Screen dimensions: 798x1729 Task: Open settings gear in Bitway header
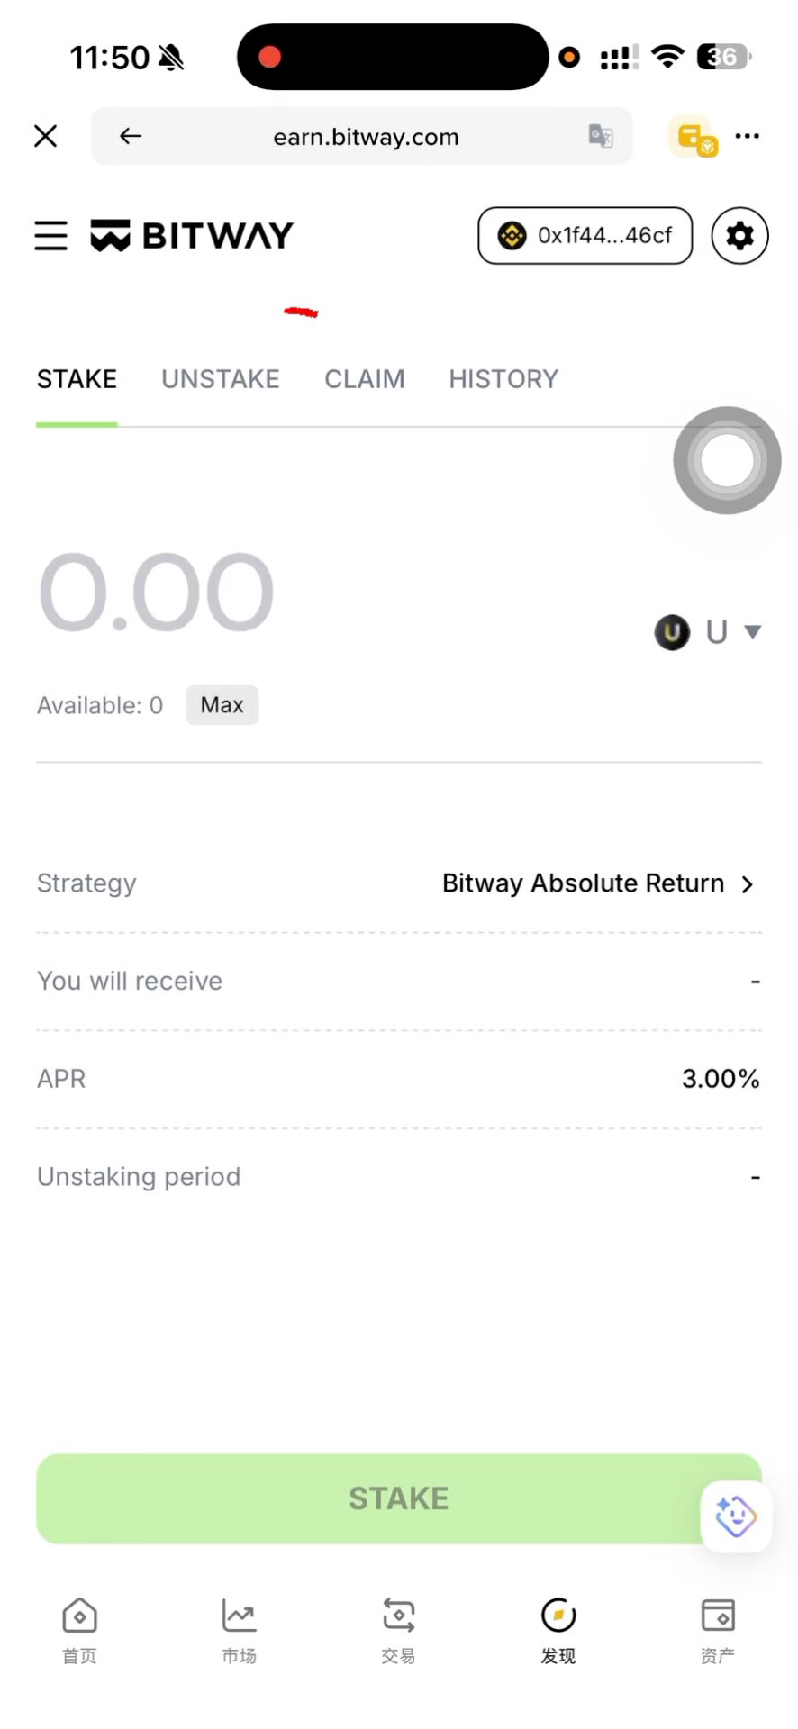coord(739,236)
